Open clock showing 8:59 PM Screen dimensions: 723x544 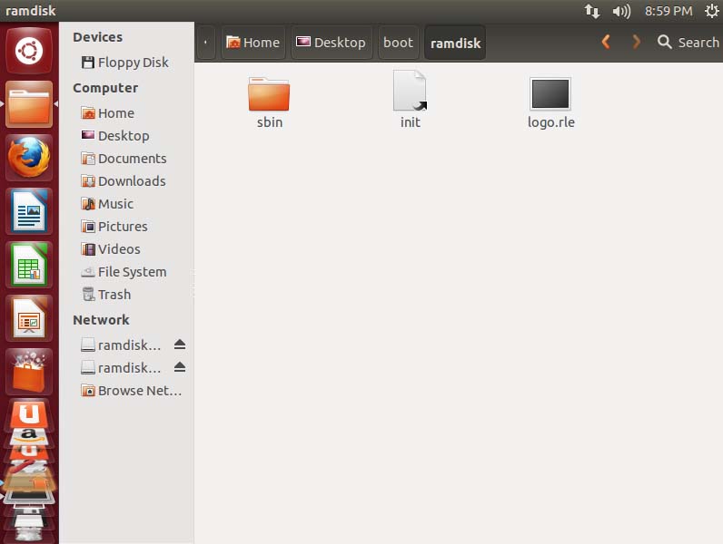[x=669, y=11]
